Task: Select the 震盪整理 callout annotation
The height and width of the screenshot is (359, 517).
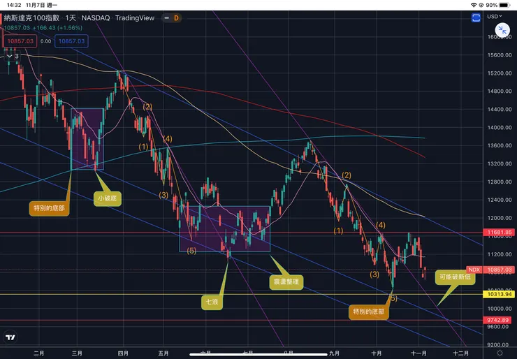Action: 286,281
